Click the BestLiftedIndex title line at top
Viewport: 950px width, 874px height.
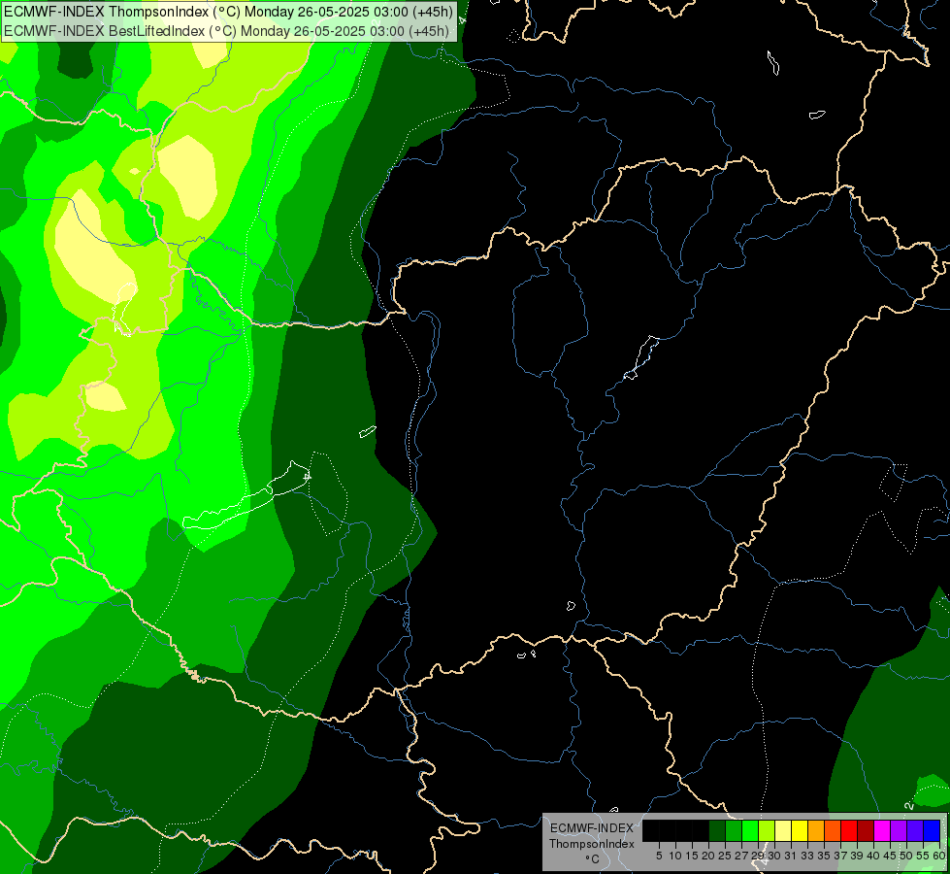tap(227, 31)
